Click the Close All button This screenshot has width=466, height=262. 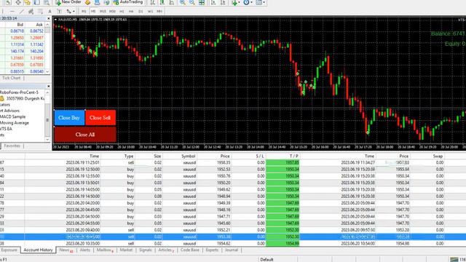tap(85, 135)
